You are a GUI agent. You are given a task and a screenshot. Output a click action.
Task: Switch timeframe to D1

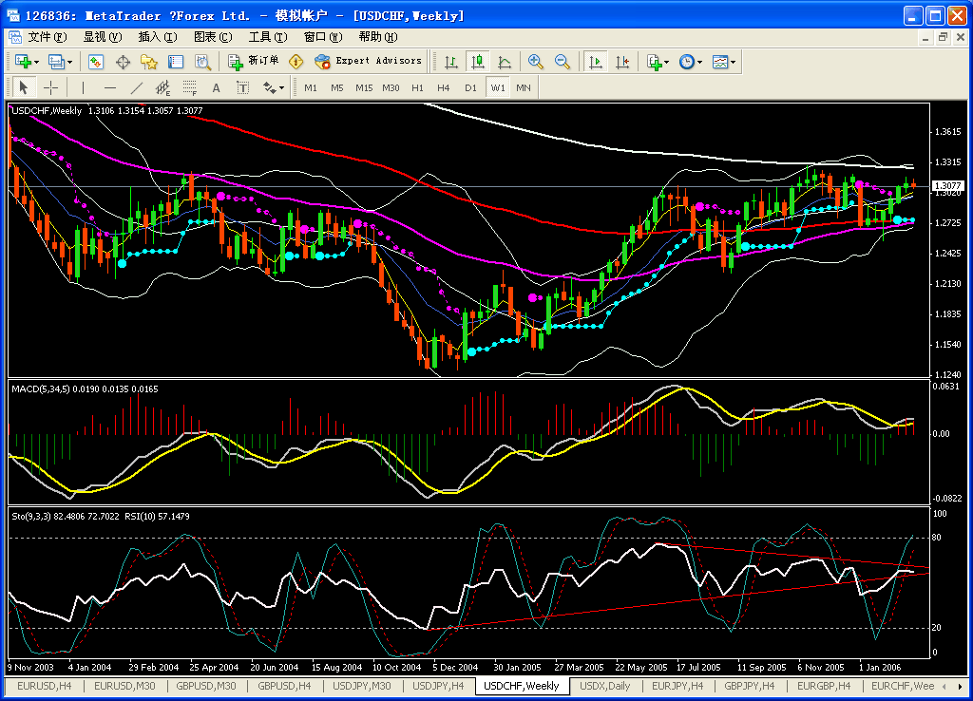click(x=470, y=86)
